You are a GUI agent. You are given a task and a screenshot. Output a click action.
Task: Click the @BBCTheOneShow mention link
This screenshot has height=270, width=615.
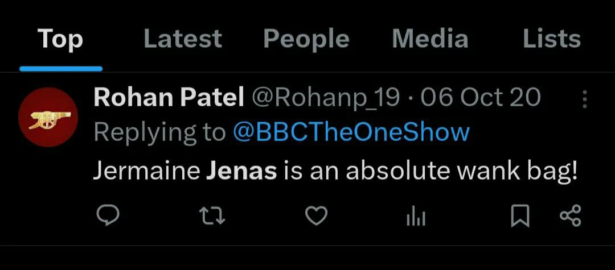pos(351,132)
